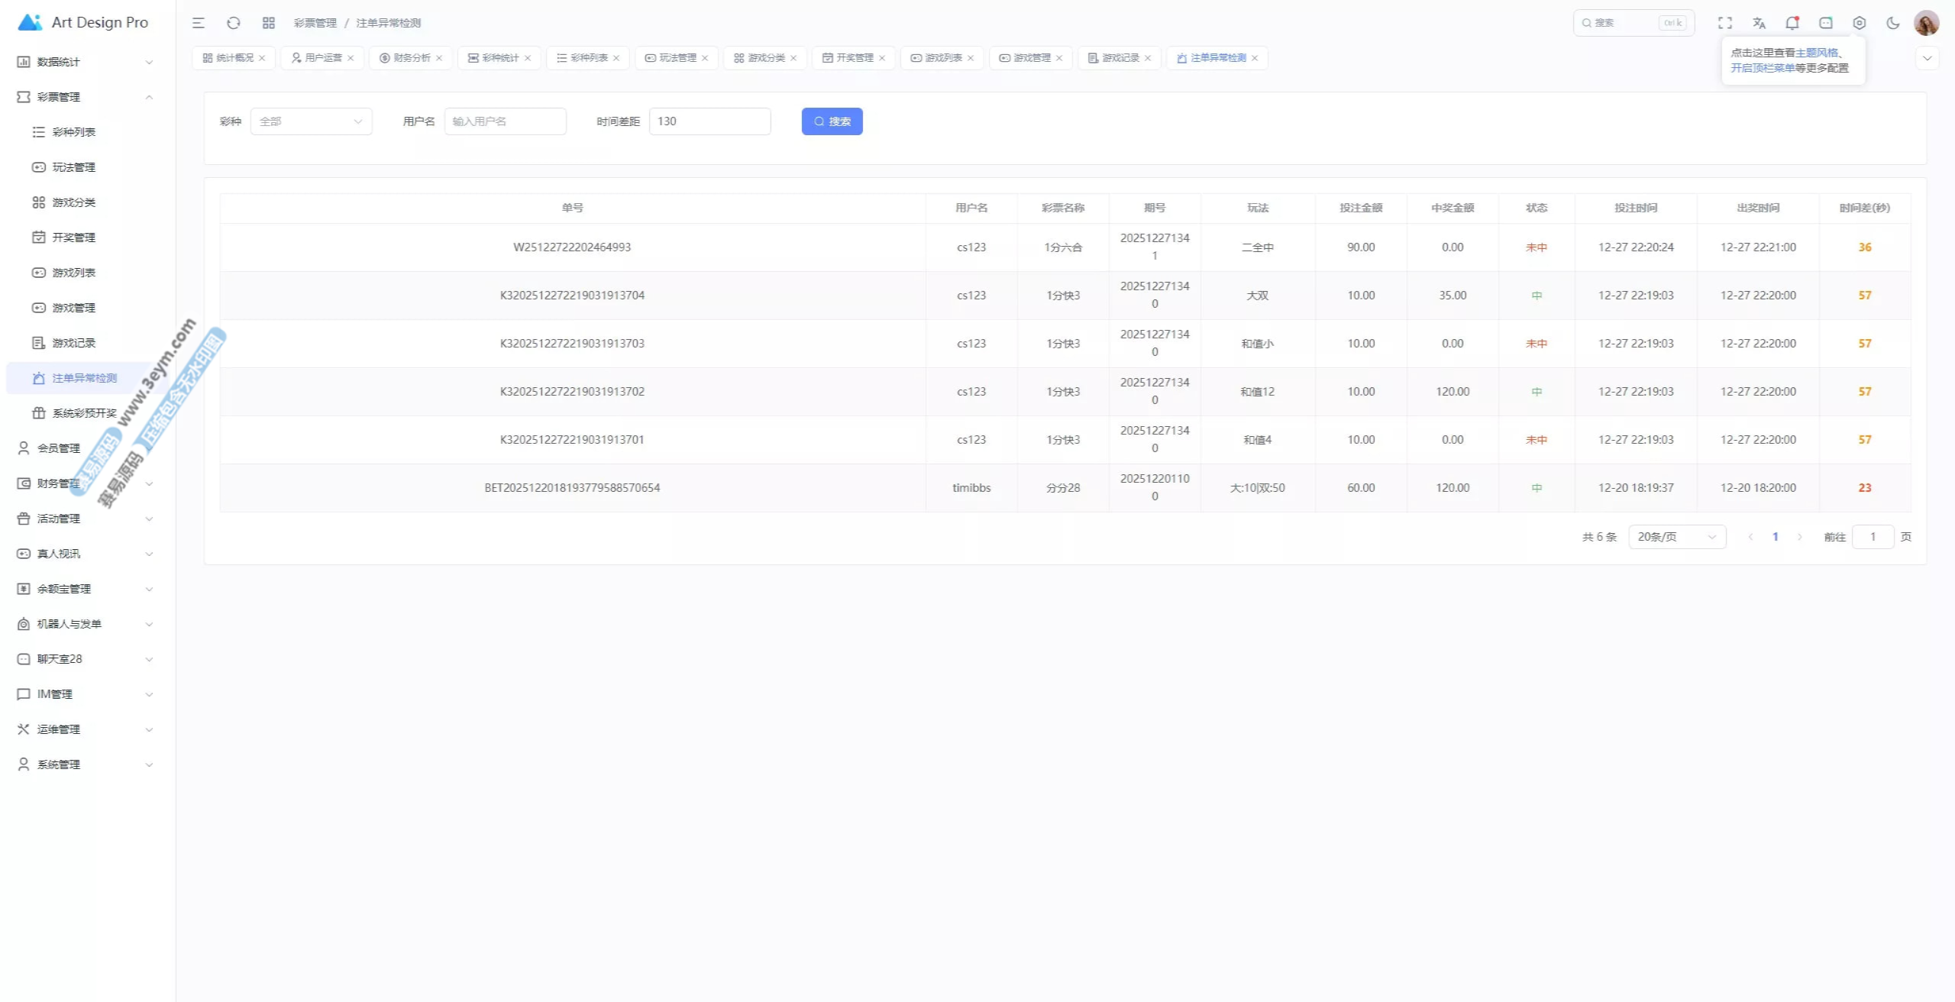The width and height of the screenshot is (1955, 1002).
Task: Open the settings gear icon in top bar
Action: (1859, 23)
